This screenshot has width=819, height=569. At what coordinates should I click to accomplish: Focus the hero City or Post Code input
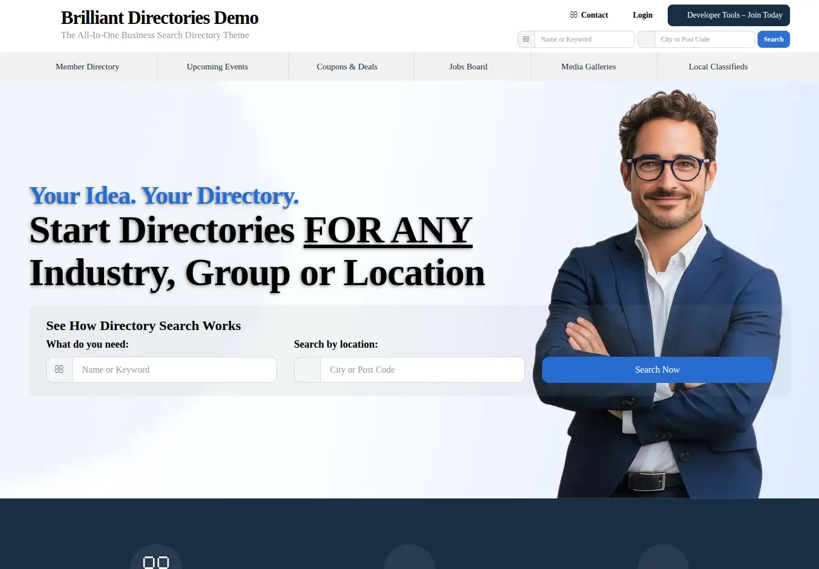tap(423, 370)
